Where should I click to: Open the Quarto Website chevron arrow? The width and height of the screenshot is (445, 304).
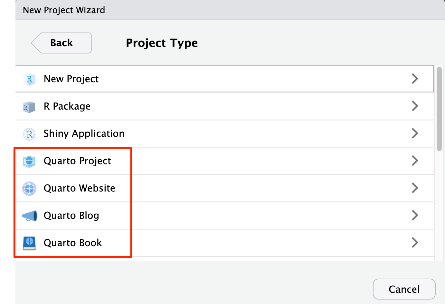415,188
